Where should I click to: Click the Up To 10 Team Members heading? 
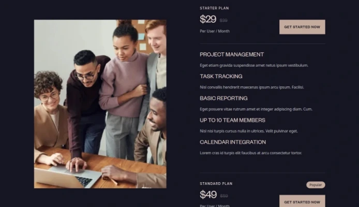pos(232,120)
